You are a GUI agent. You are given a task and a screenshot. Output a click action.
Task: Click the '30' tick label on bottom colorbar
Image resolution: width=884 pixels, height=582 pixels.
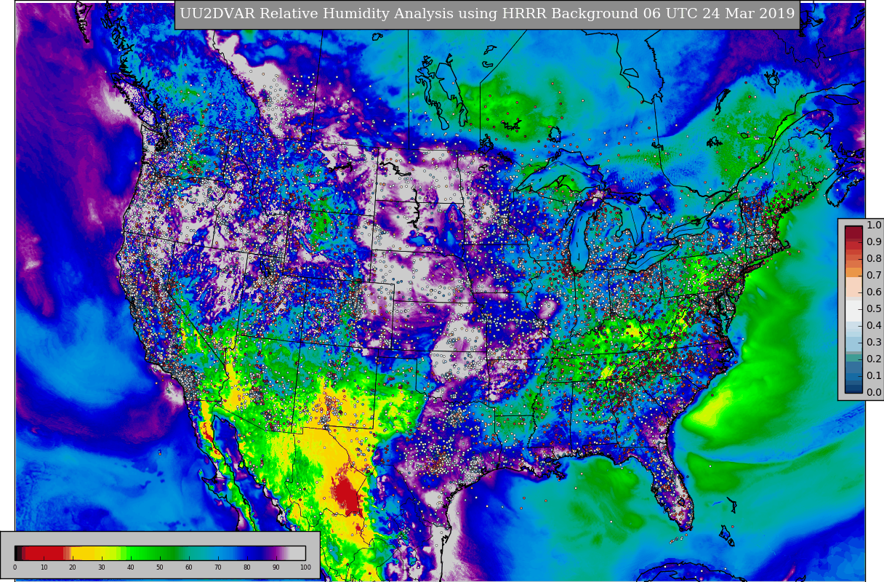(x=102, y=567)
